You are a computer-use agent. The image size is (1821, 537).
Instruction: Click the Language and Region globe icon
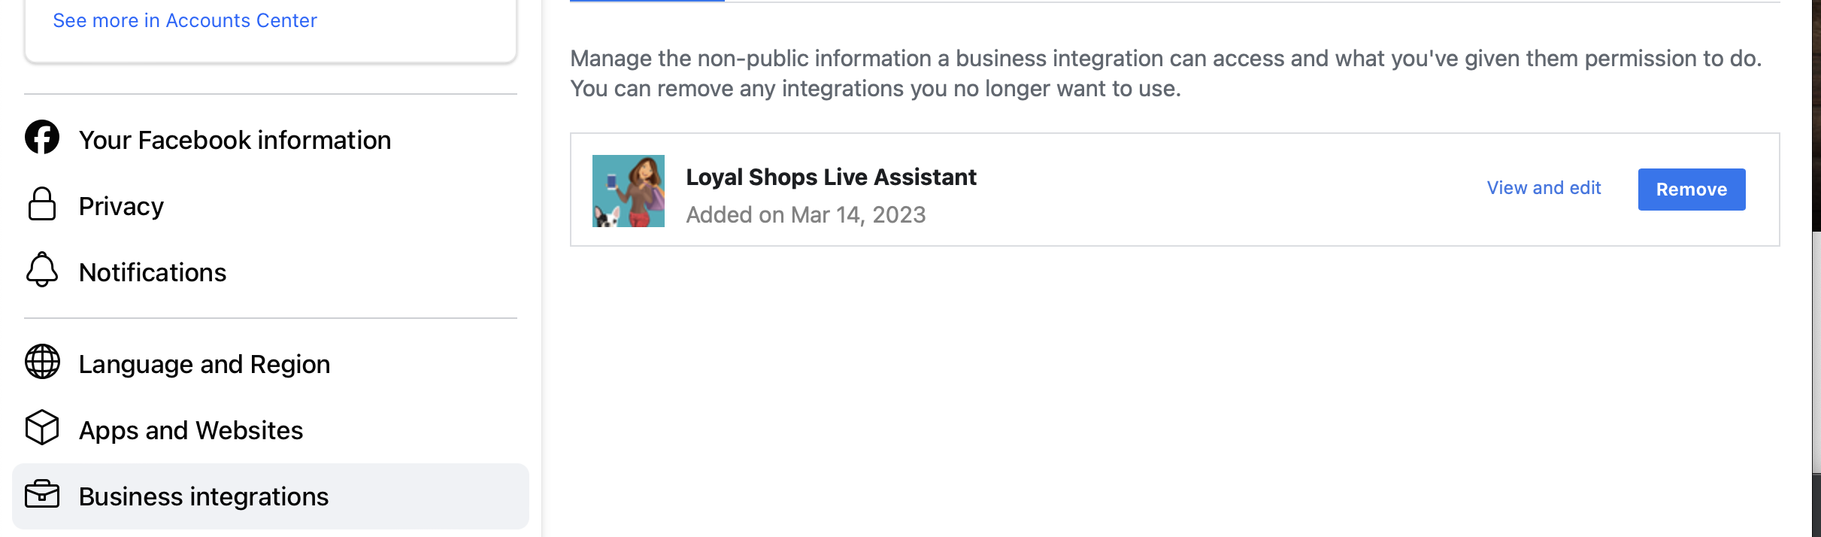(x=42, y=362)
